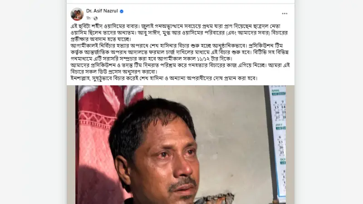Open the photo of the crying man
The width and height of the screenshot is (363, 204).
point(181,145)
